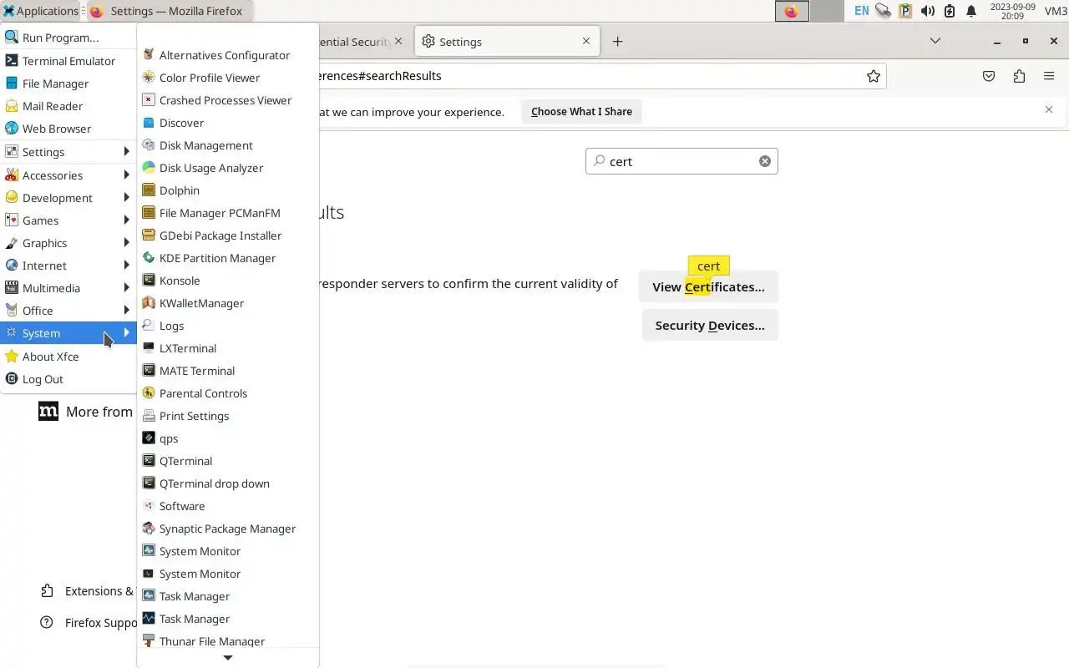The width and height of the screenshot is (1069, 668).
Task: Click View Certificates button
Action: 708,286
